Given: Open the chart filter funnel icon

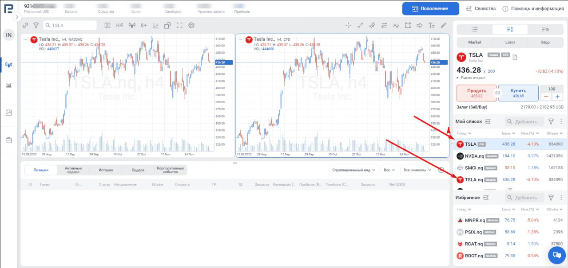Looking at the screenshot, I should click(36, 26).
